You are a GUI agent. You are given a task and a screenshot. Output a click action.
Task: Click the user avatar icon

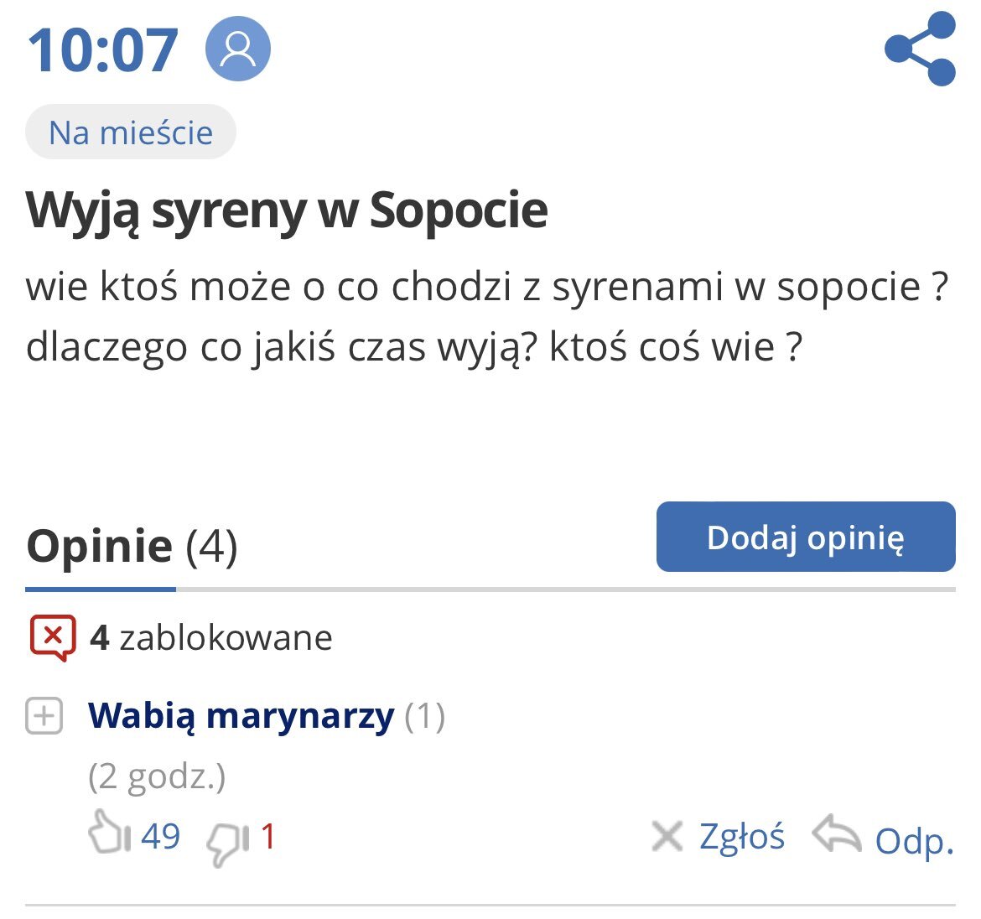coord(238,49)
